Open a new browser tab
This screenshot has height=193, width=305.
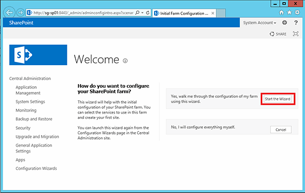[221, 13]
